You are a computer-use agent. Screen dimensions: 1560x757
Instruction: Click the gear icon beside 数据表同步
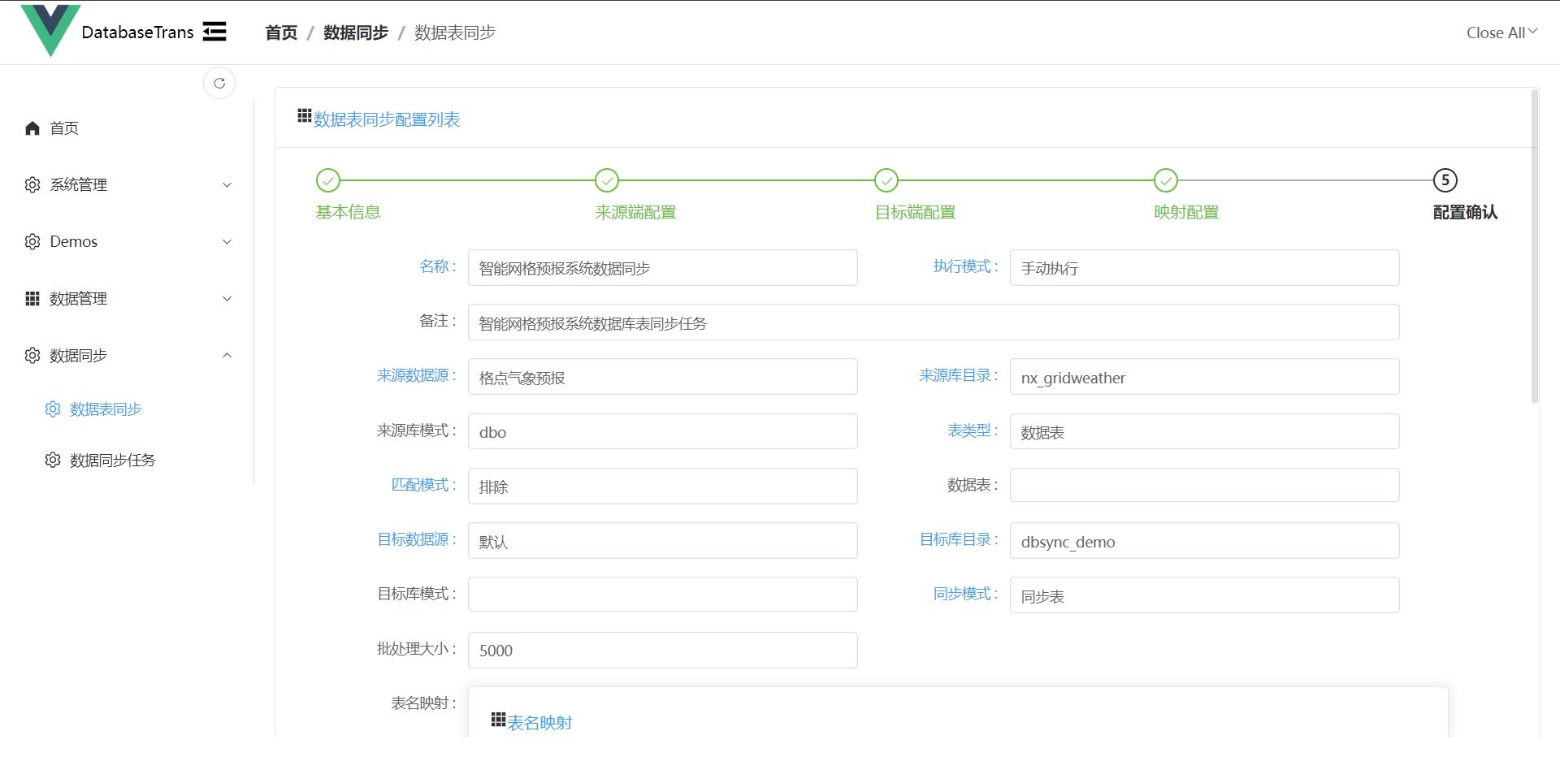(x=53, y=409)
